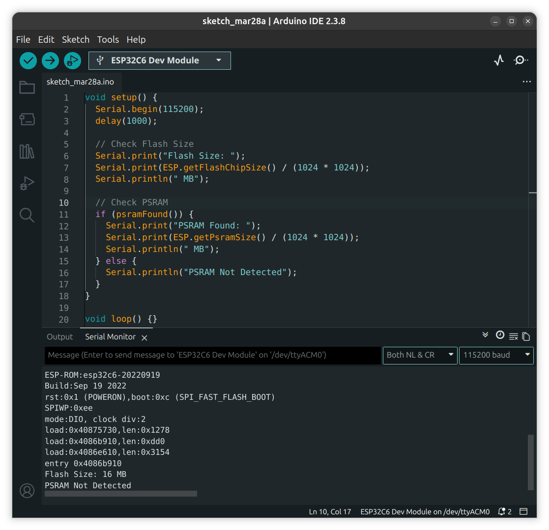Click the Serial Monitor horizontal scrollbar

(x=121, y=493)
